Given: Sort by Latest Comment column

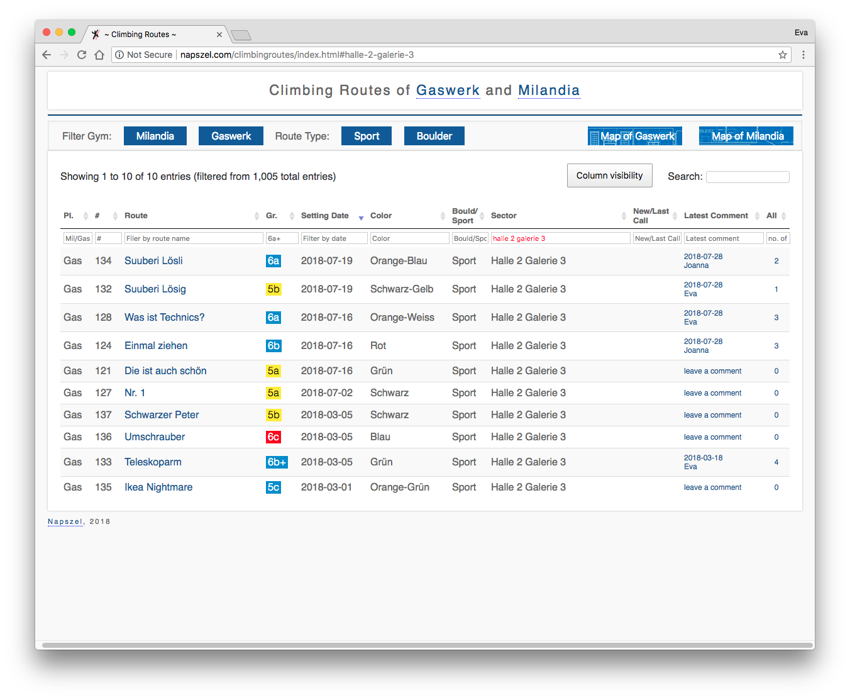Looking at the screenshot, I should click(x=722, y=216).
